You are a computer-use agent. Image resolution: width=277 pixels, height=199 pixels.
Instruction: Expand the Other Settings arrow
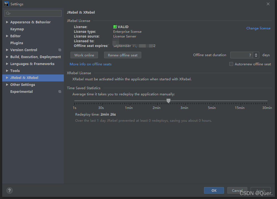coord(7,84)
